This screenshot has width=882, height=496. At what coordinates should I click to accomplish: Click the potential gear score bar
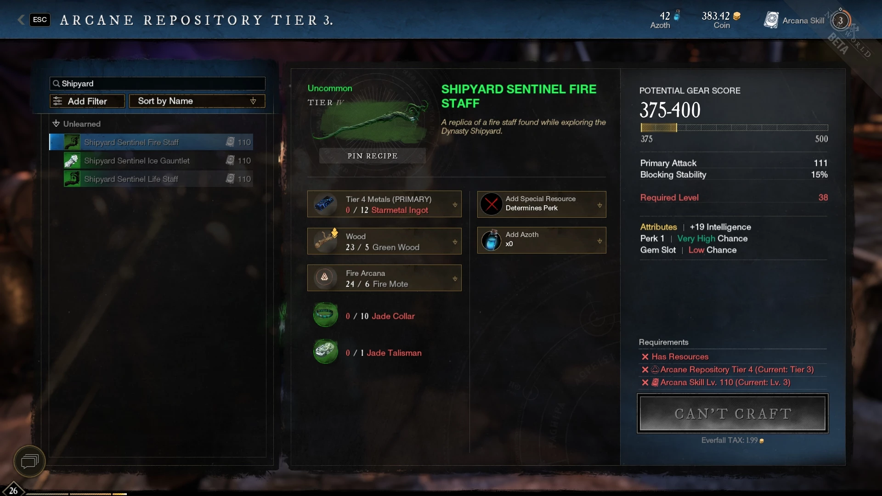click(x=734, y=128)
